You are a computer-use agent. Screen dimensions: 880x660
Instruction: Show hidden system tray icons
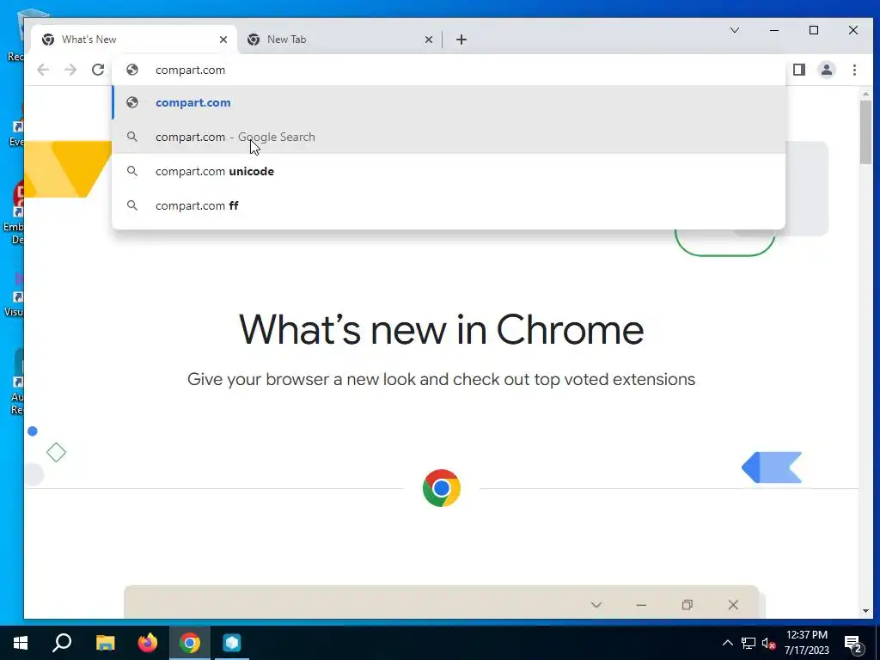click(x=727, y=643)
